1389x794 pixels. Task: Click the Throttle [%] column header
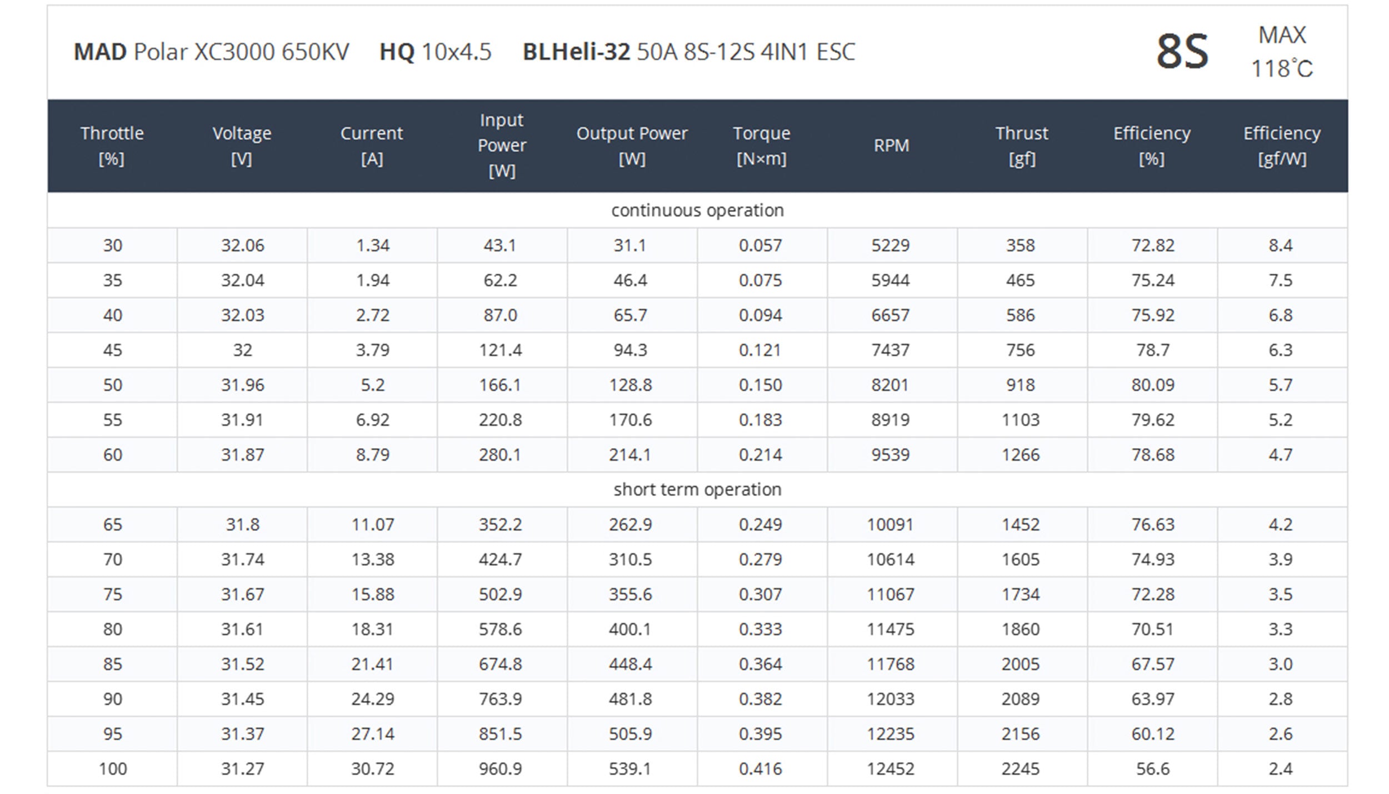pyautogui.click(x=112, y=145)
